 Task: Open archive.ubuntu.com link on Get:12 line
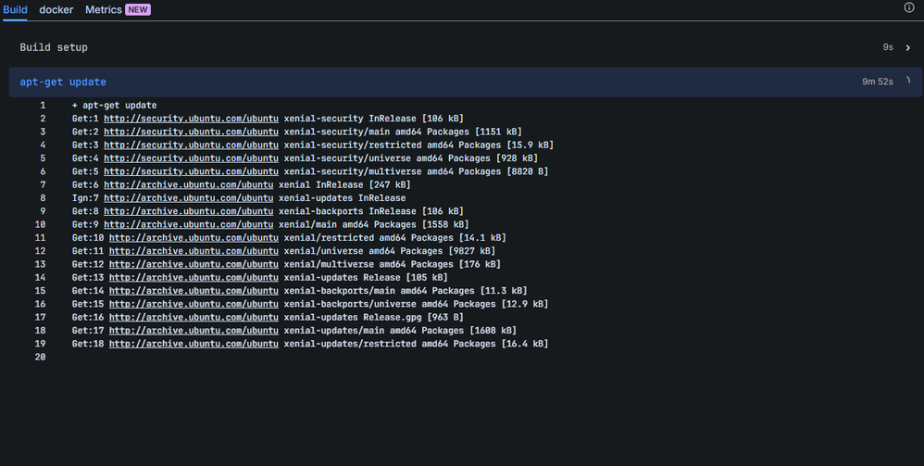tap(194, 264)
